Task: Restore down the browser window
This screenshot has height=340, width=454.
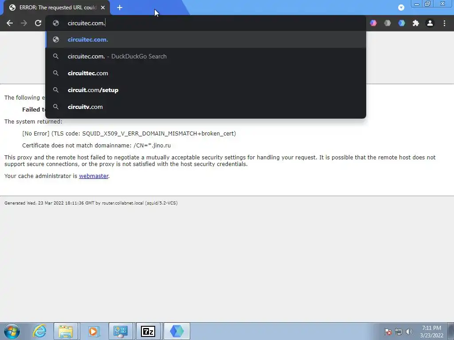Action: click(x=428, y=4)
